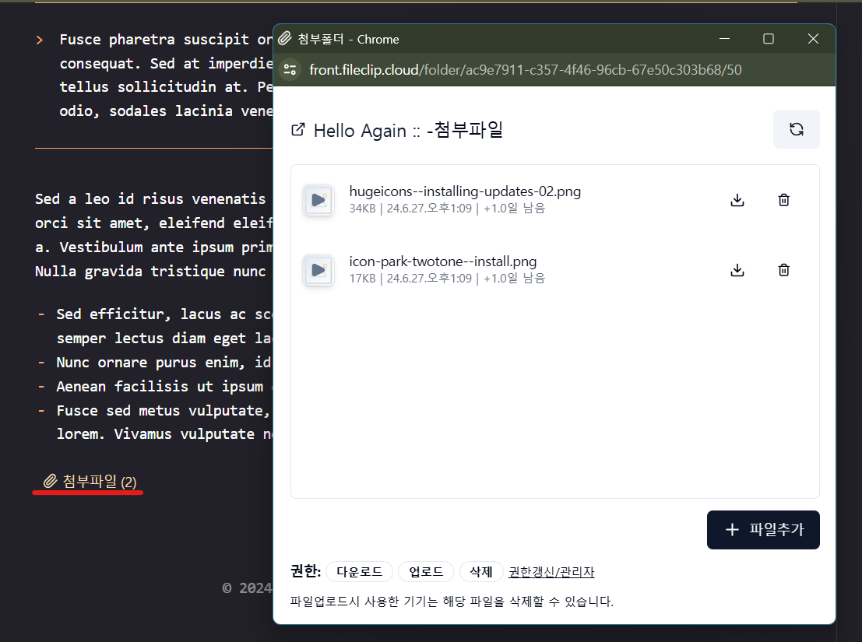Viewport: 862px width, 642px height.
Task: Open folder via external link icon
Action: click(297, 130)
